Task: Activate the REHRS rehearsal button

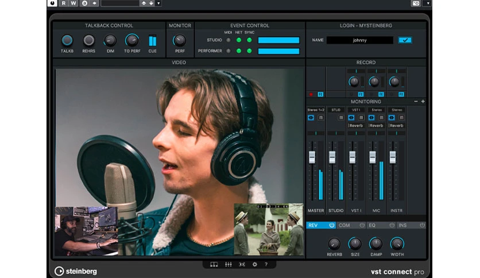Action: tap(89, 40)
